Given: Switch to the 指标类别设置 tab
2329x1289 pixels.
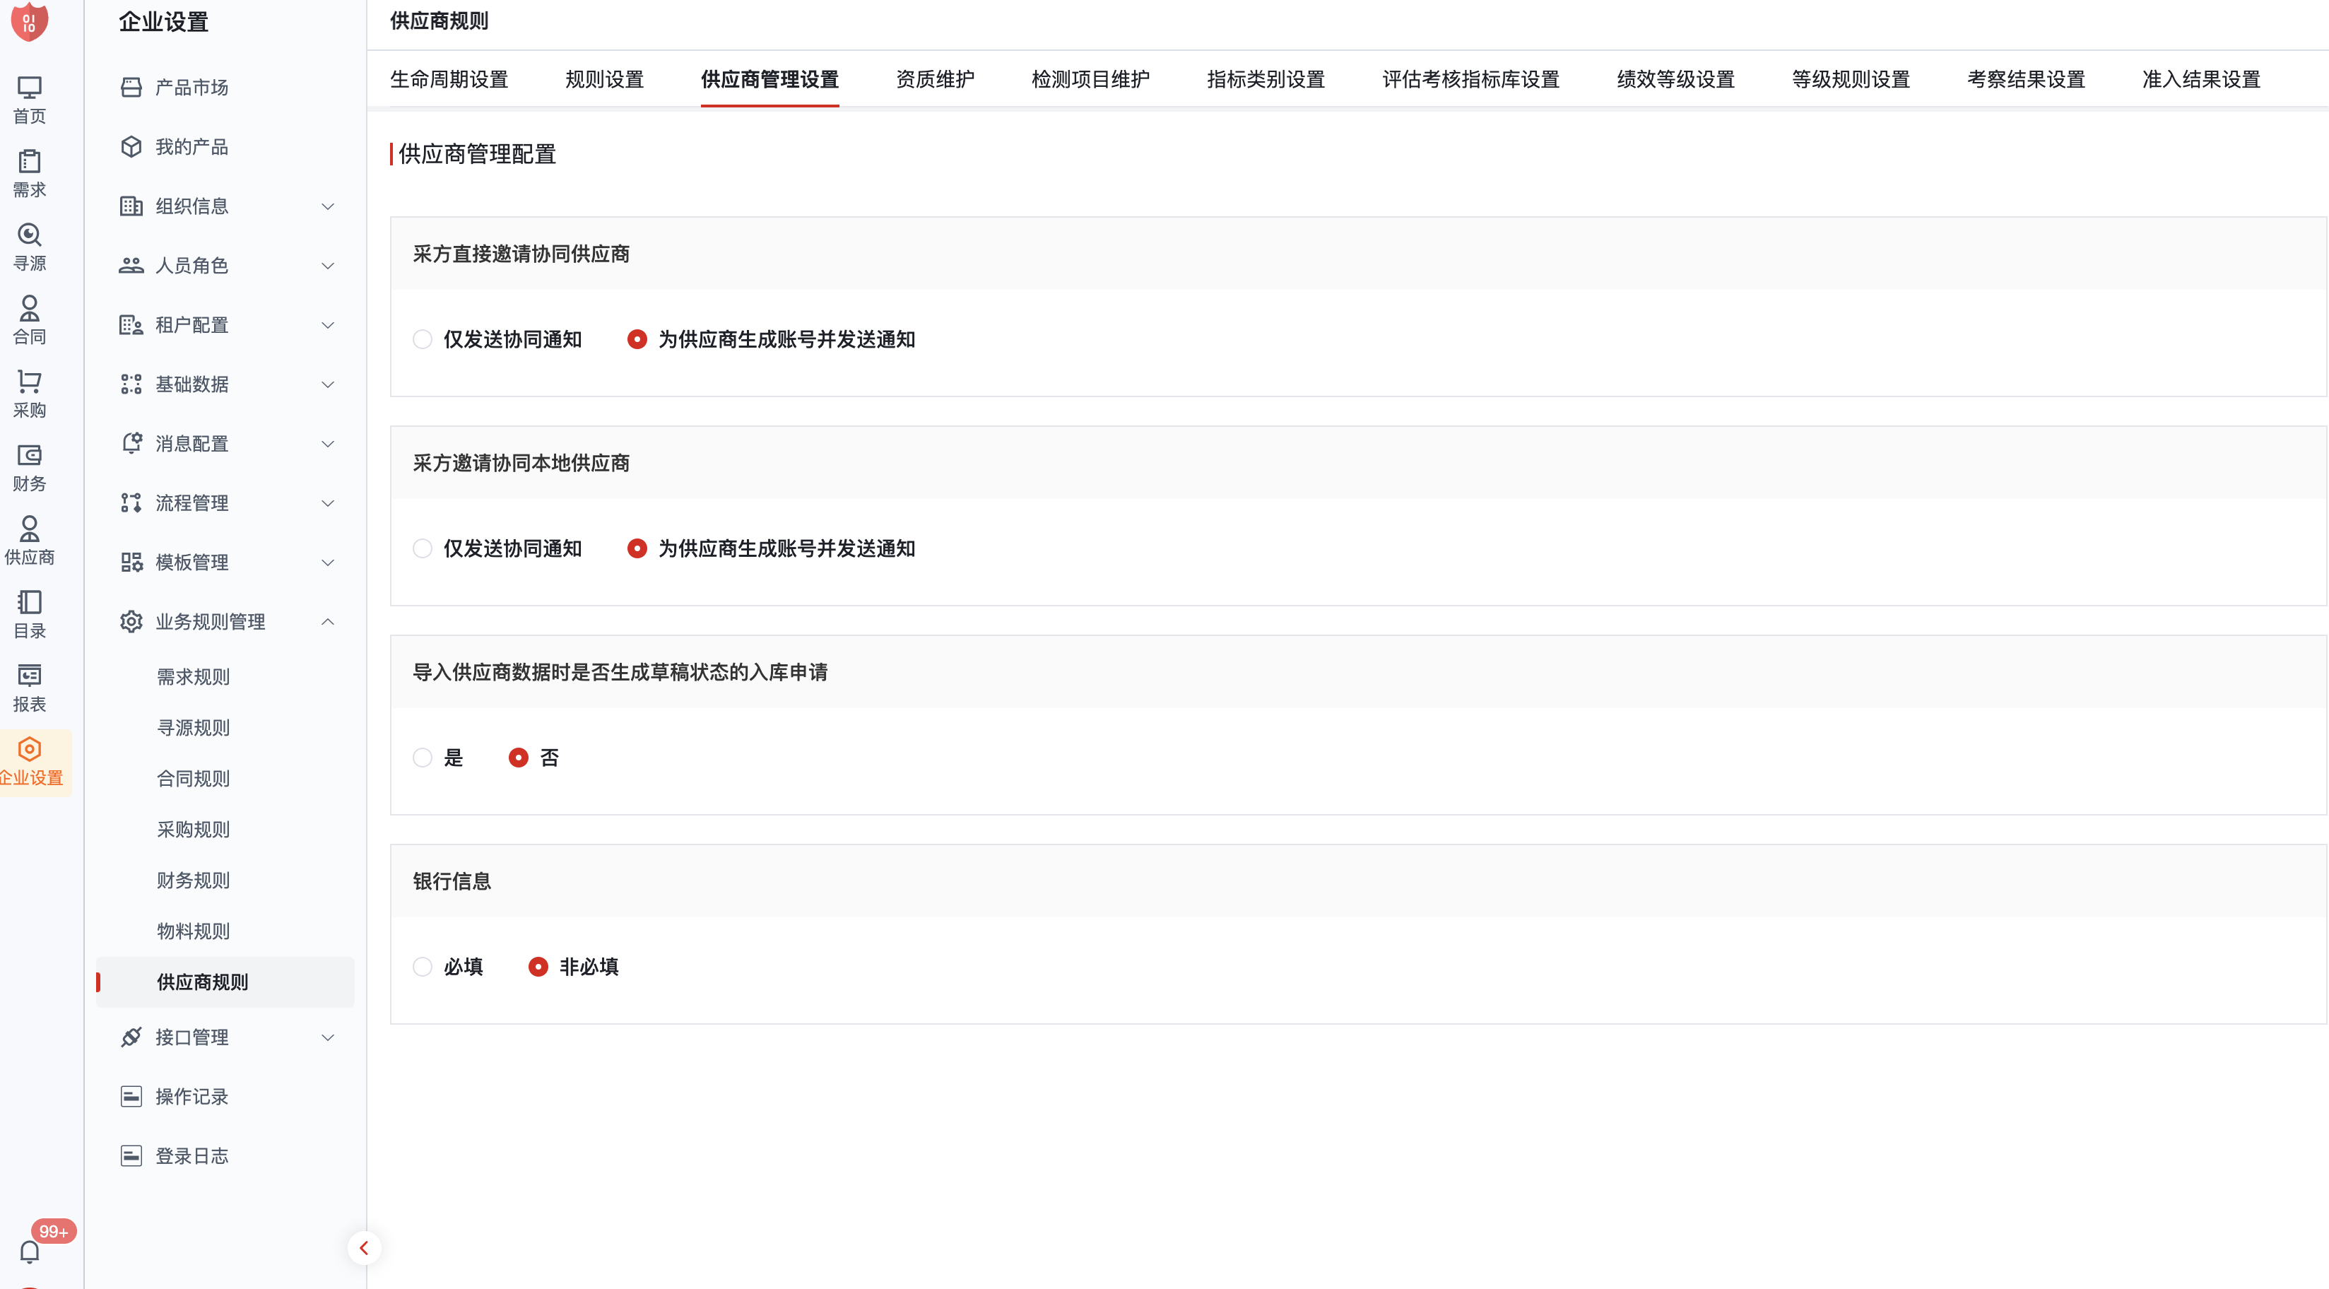Looking at the screenshot, I should 1266,80.
